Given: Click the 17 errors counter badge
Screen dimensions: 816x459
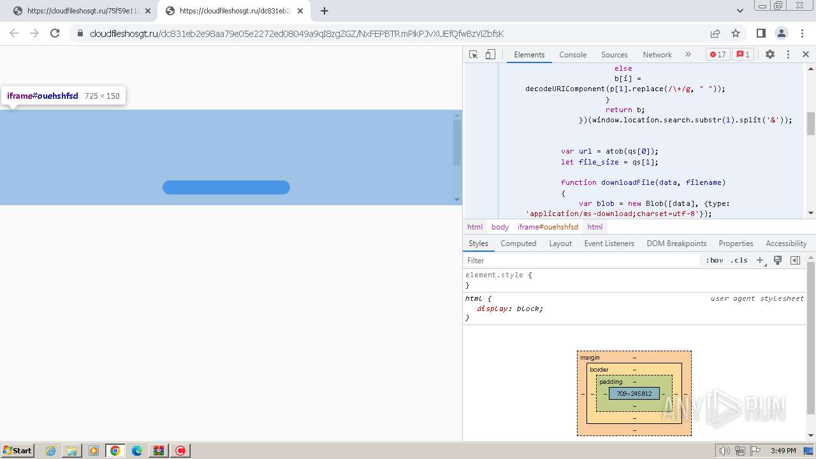Looking at the screenshot, I should pyautogui.click(x=718, y=55).
